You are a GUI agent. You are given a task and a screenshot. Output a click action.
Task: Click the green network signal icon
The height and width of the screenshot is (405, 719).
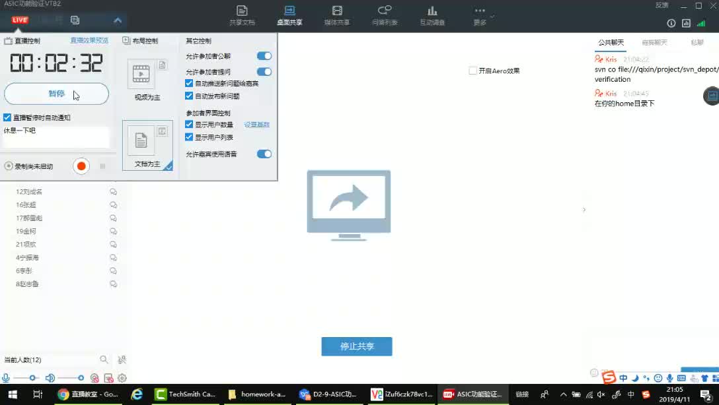point(701,23)
